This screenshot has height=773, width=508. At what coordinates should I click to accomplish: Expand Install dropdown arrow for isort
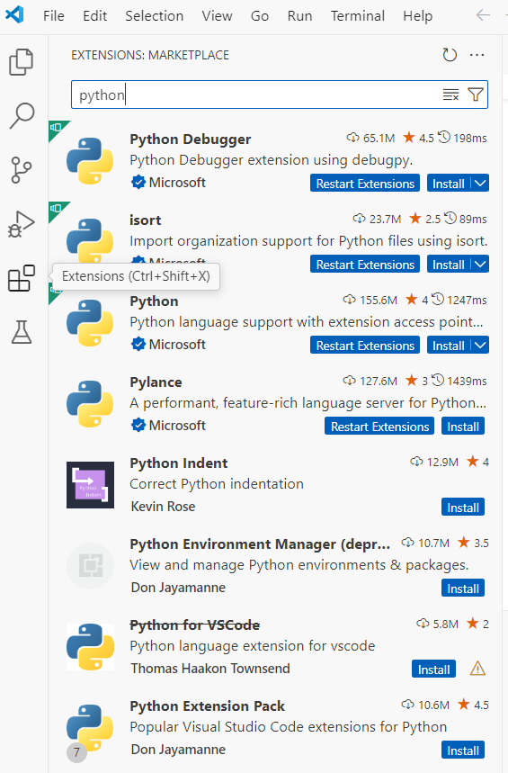click(x=480, y=265)
